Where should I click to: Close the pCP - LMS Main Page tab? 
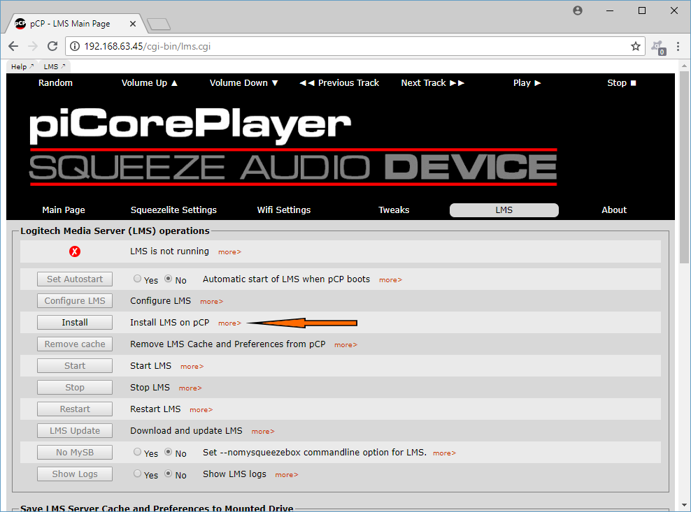click(x=133, y=24)
